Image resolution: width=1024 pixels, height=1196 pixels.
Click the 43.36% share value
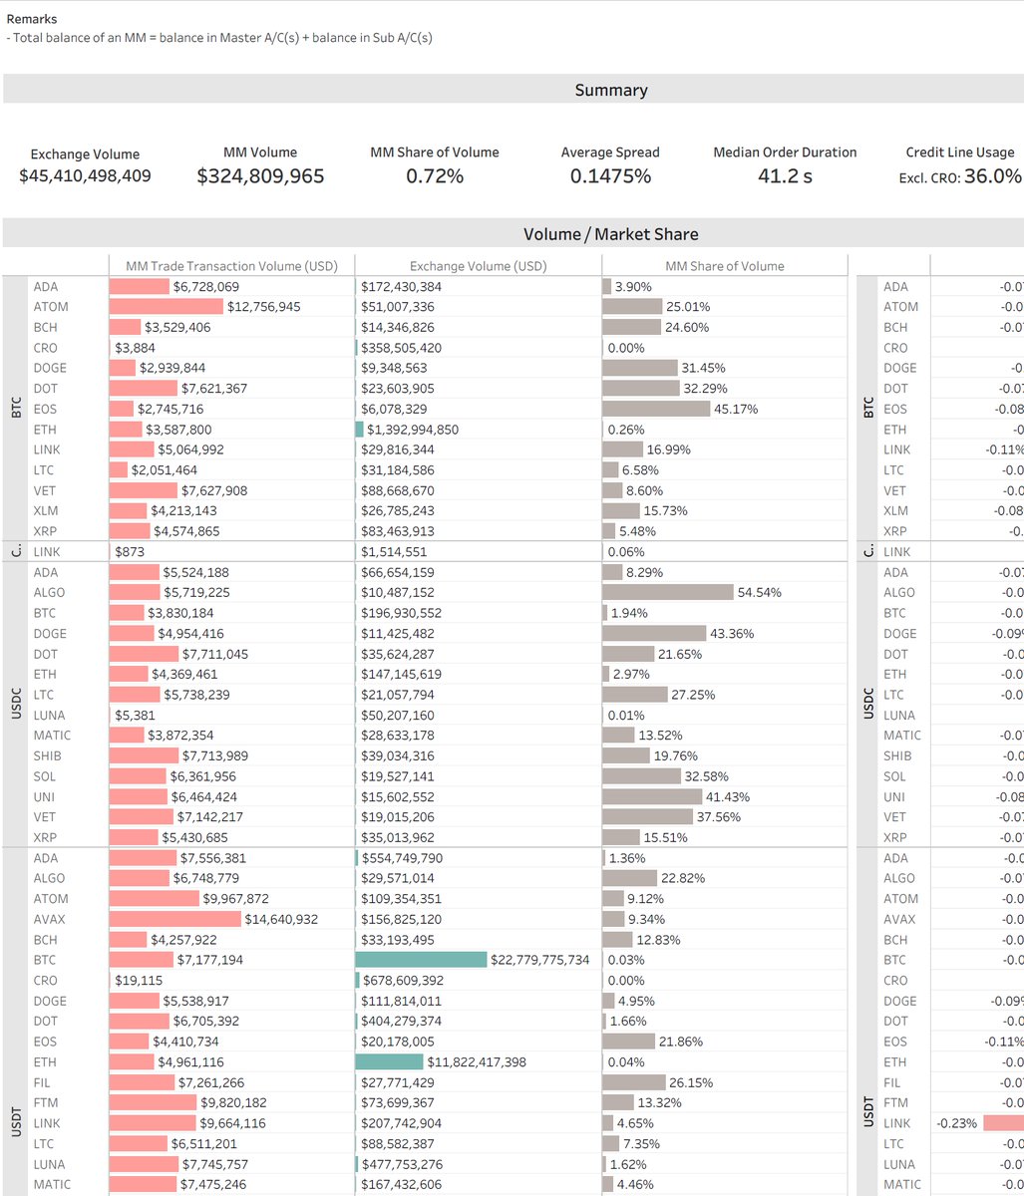(733, 633)
